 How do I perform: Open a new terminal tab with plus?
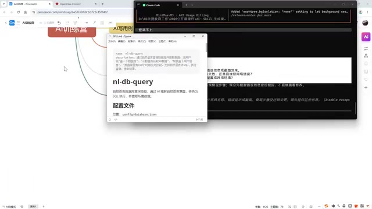point(186,5)
